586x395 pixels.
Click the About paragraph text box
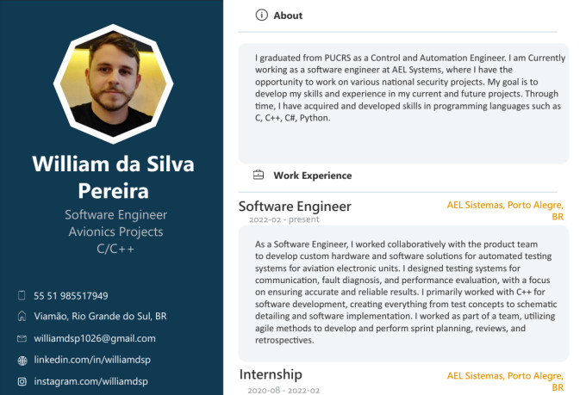point(403,103)
